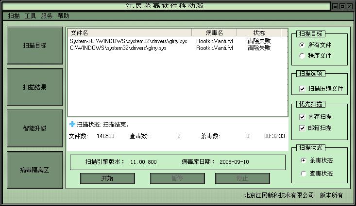This screenshot has height=206, width=356.
Task: Click the 北京江民新科技术有限公司 footer text
Action: tap(279, 195)
